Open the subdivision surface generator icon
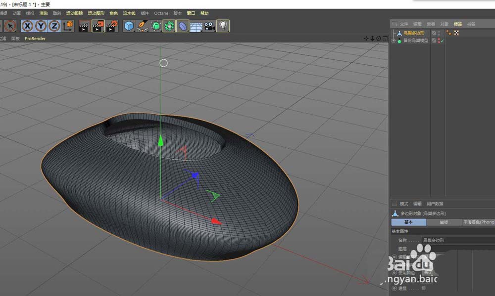This screenshot has height=296, width=495. click(x=156, y=26)
